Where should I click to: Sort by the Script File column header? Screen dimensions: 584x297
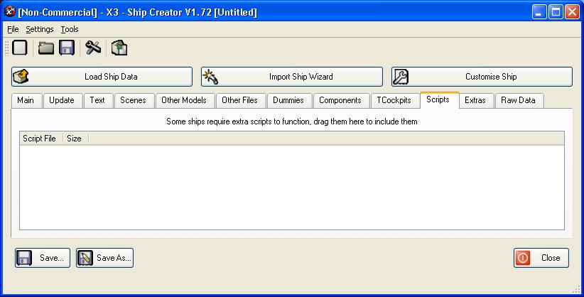[41, 139]
